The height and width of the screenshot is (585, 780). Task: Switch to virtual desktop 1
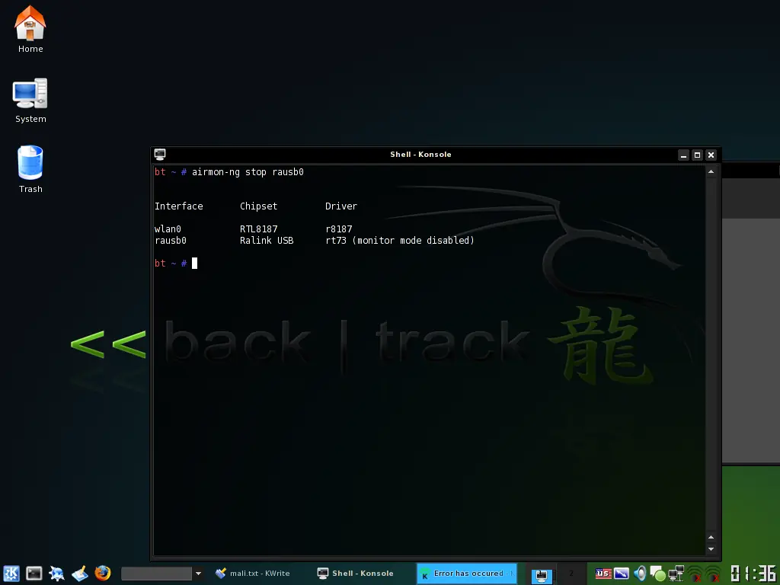click(x=542, y=574)
